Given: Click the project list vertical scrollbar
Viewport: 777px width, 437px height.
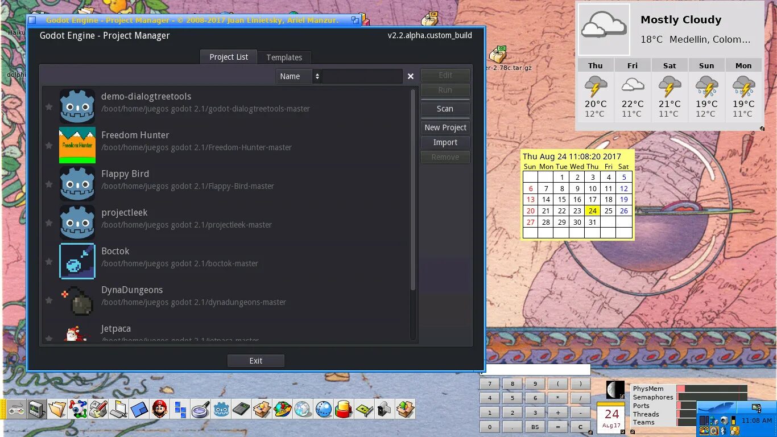Looking at the screenshot, I should coord(414,191).
